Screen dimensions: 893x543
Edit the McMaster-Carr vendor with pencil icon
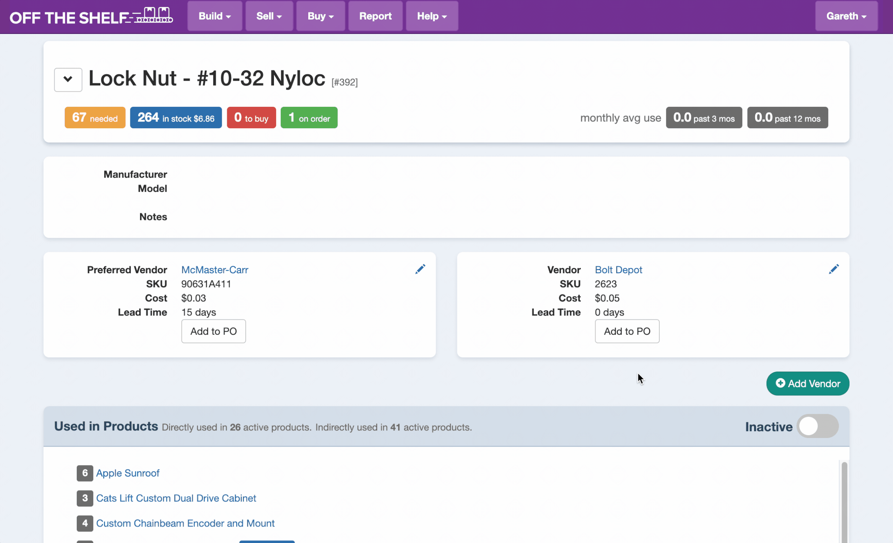[x=420, y=269]
